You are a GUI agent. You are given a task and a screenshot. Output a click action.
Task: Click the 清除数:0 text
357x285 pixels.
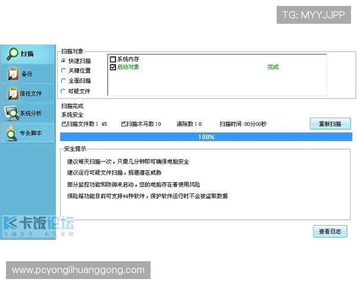189,124
